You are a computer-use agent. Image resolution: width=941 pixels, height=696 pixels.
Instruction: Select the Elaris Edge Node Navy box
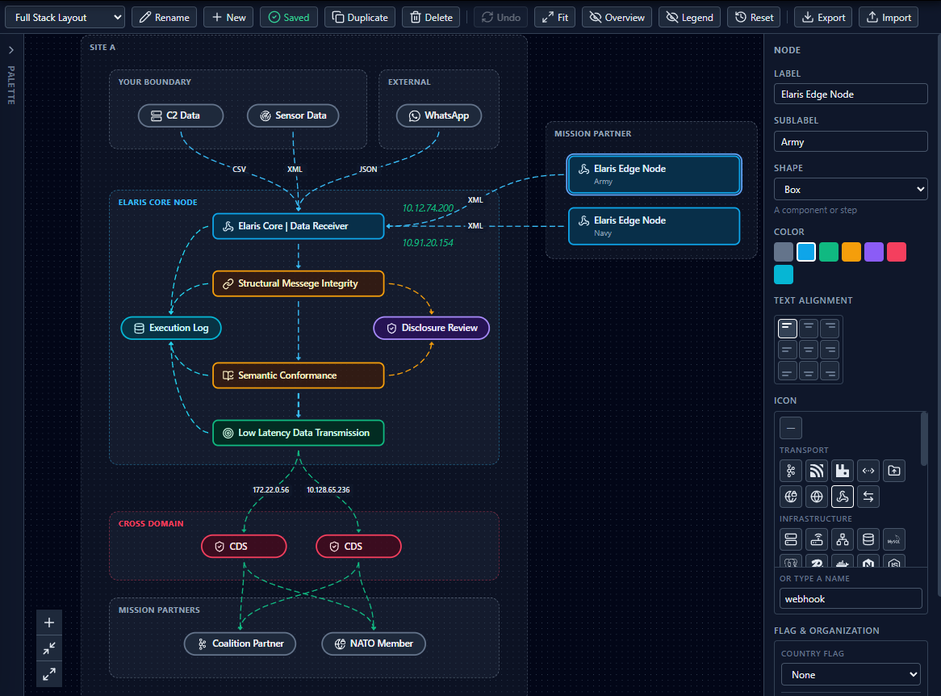(x=654, y=226)
